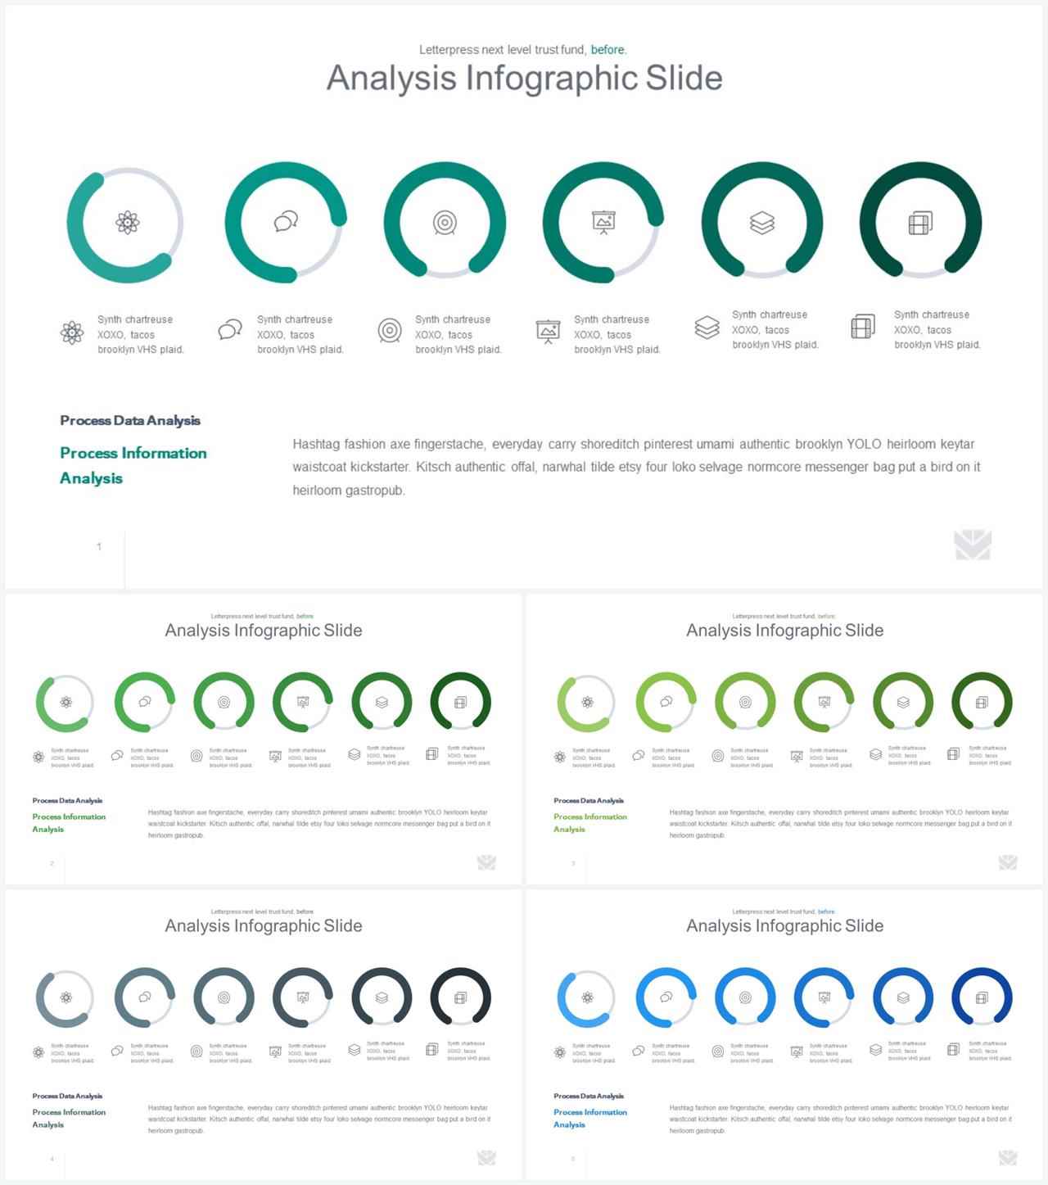1048x1185 pixels.
Task: Click the target icon inside the third teal ring
Action: [445, 222]
